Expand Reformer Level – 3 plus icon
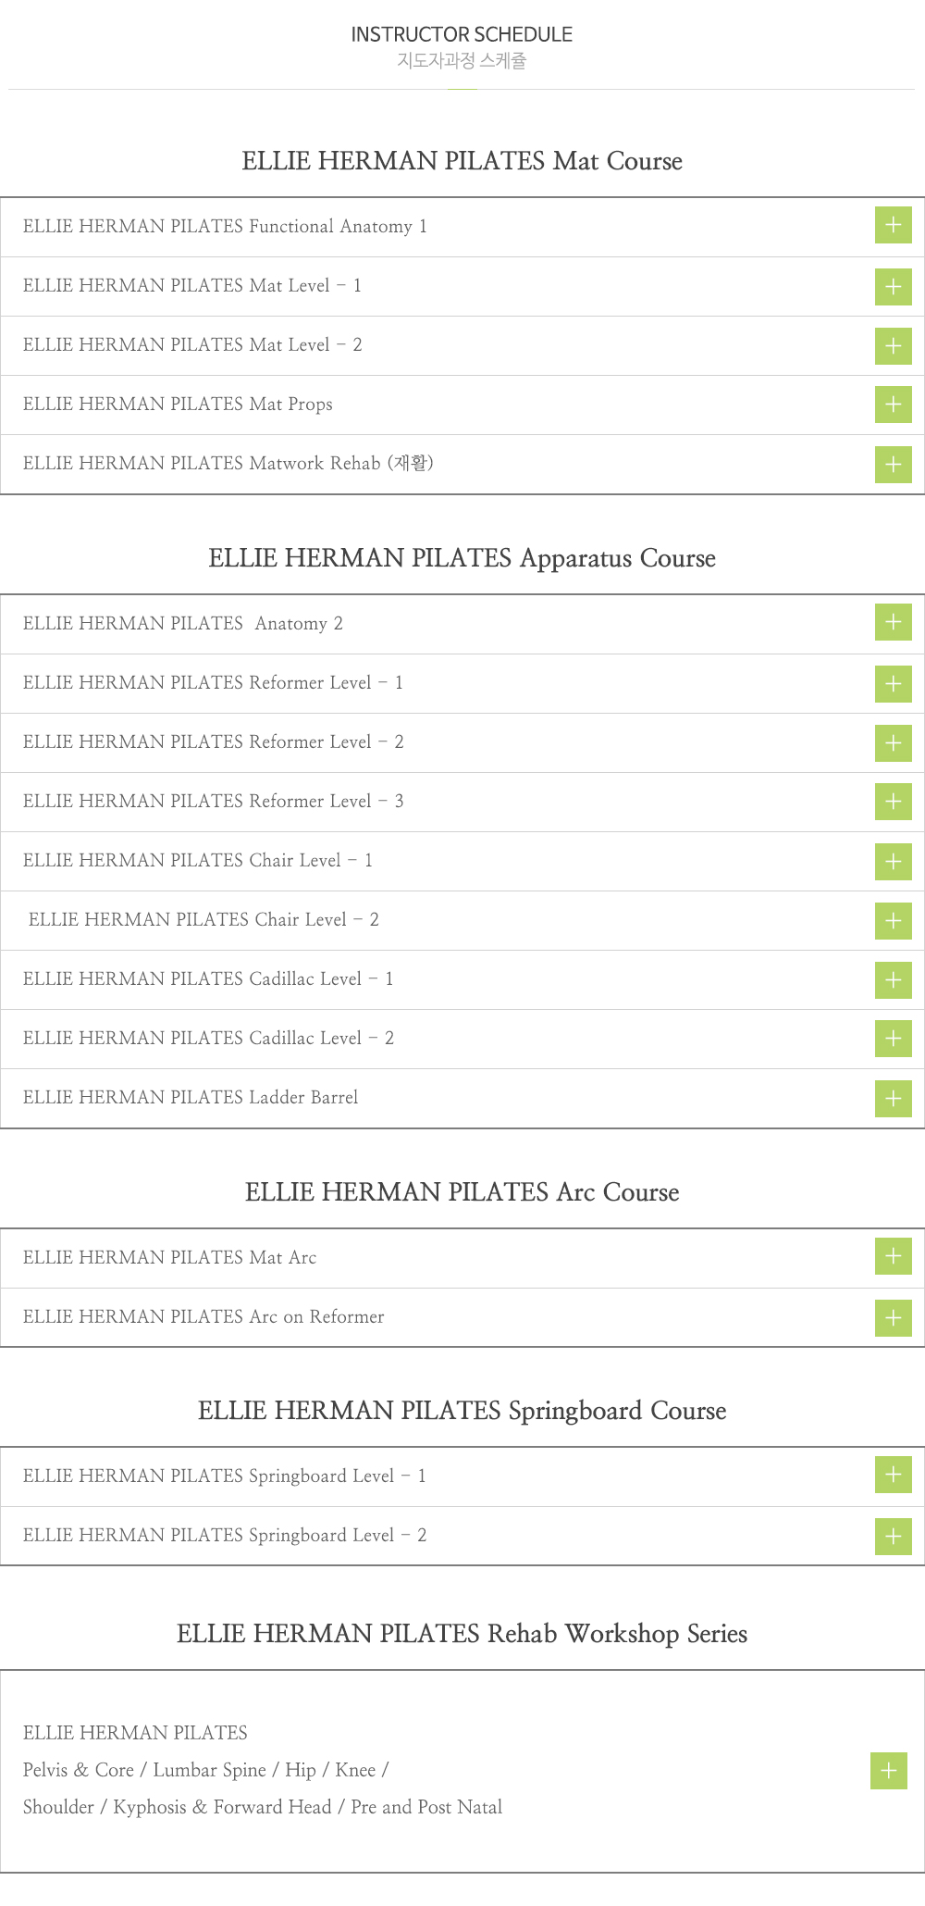Image resolution: width=925 pixels, height=1906 pixels. tap(893, 802)
